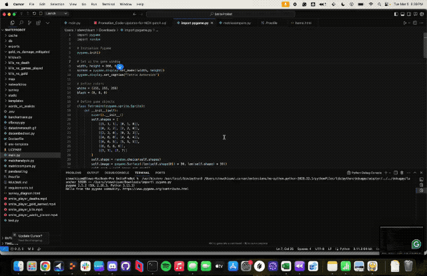Open the DEBUG CONSOLE panel tab

pyautogui.click(x=117, y=173)
